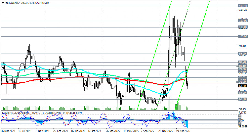This screenshot has height=134, width=248.
Task: Click the OsMA(12,26,9) indicator label
Action: 11,113
